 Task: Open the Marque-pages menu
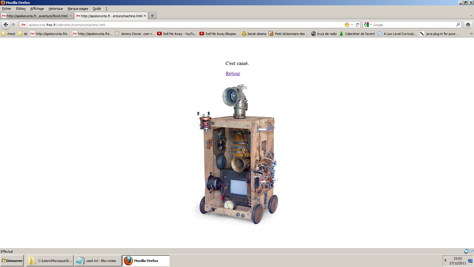point(78,9)
